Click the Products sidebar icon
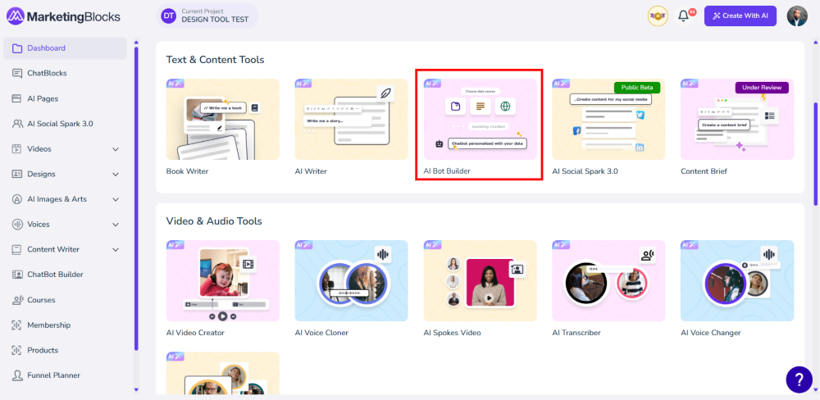This screenshot has width=820, height=400. (x=17, y=350)
